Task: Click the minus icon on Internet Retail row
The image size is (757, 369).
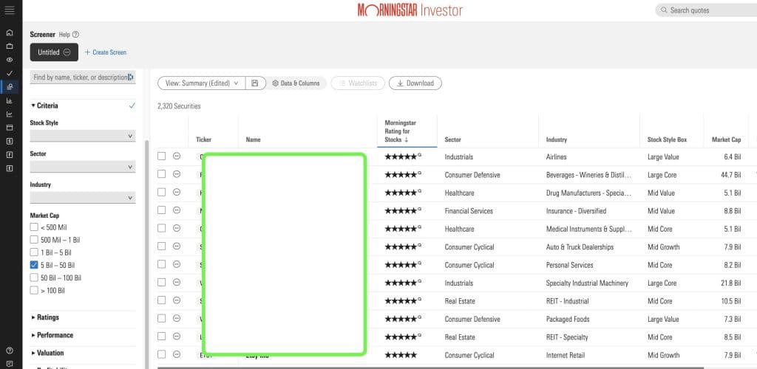Action: (177, 354)
